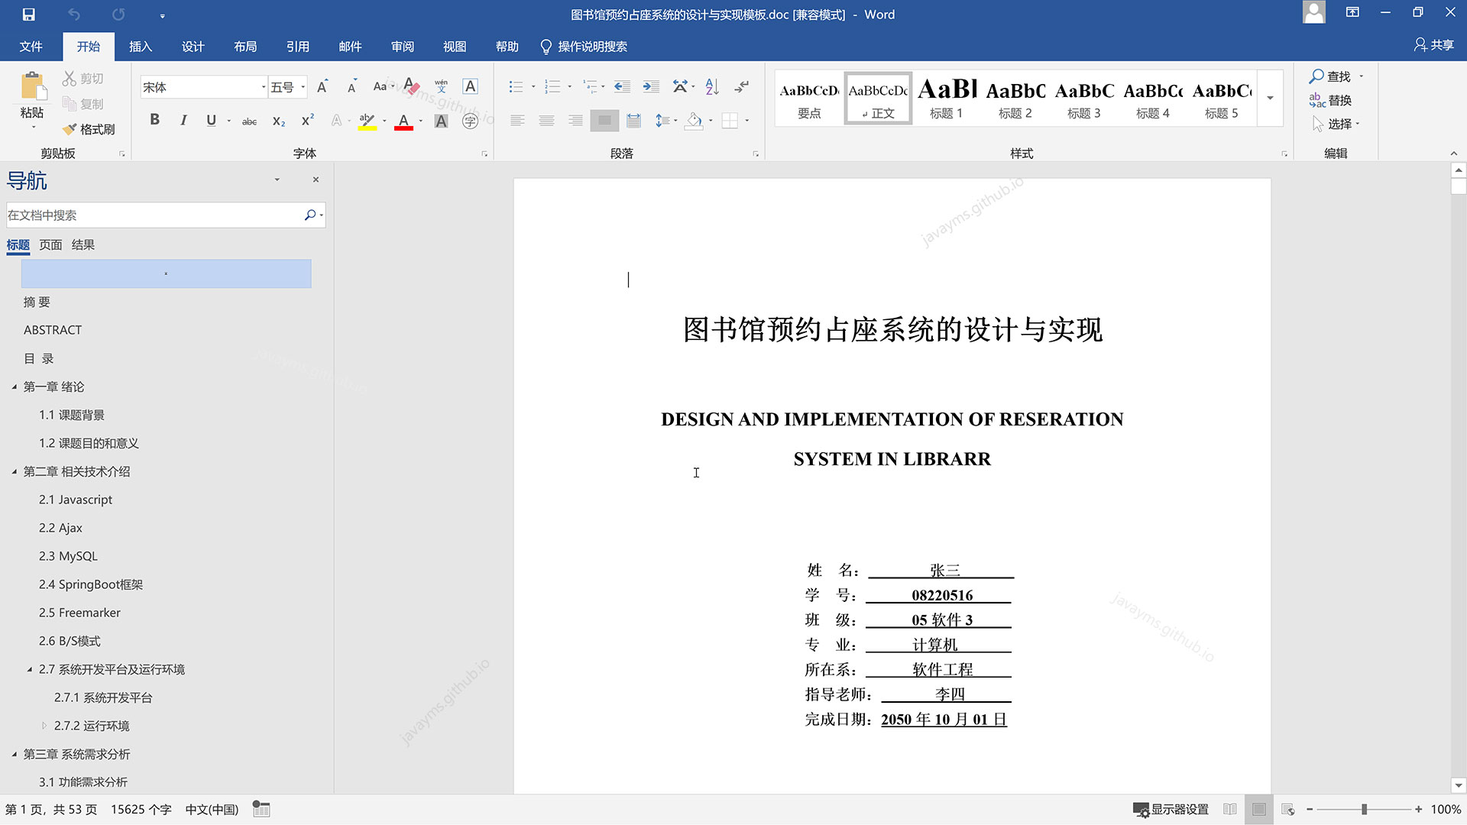Click the Sort paragraph icon

[712, 87]
